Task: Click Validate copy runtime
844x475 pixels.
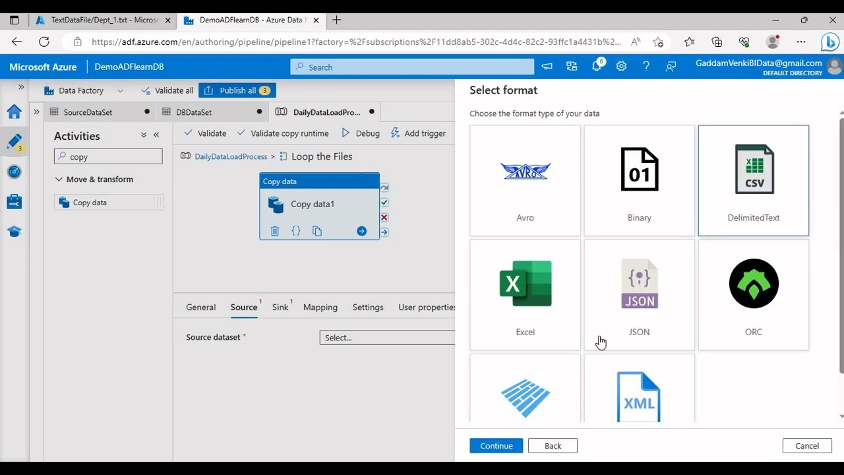Action: pyautogui.click(x=283, y=133)
